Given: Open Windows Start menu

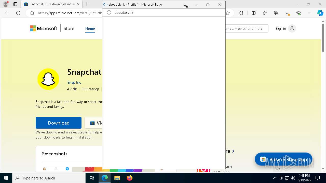Looking at the screenshot, I should pos(6,178).
